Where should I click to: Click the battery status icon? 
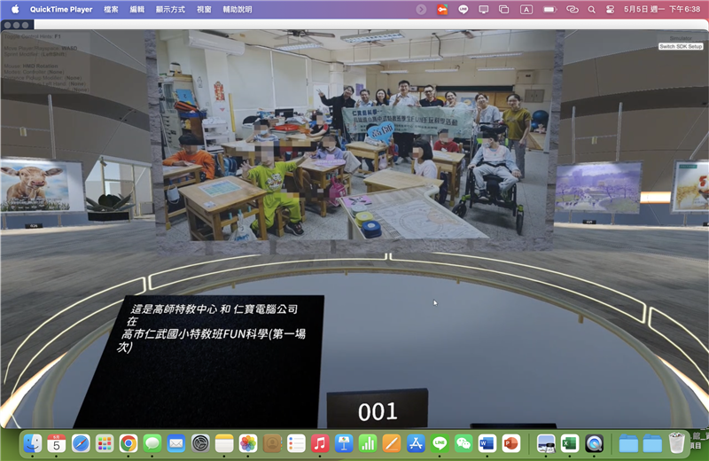click(x=549, y=9)
